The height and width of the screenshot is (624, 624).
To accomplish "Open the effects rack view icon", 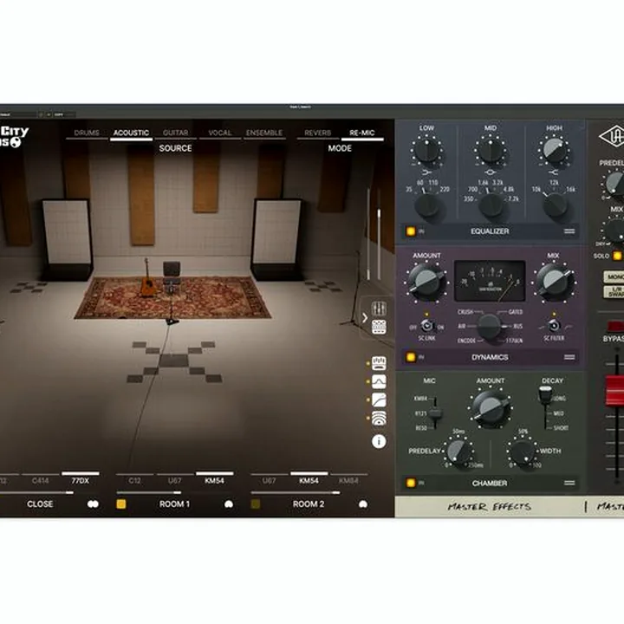I will pyautogui.click(x=379, y=327).
